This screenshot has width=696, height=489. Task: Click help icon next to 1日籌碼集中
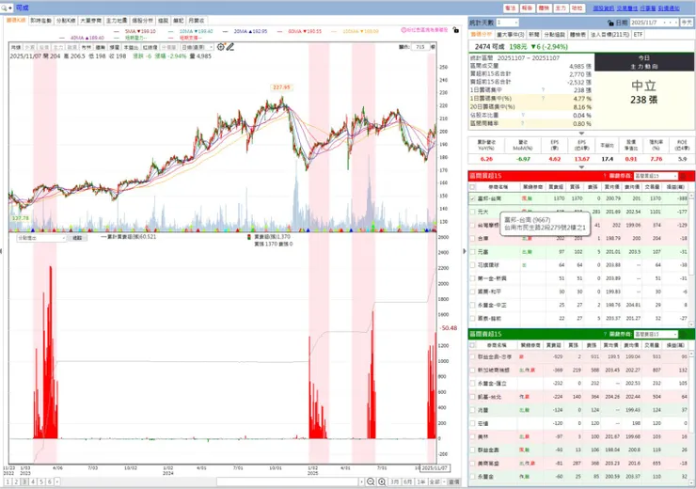543,90
